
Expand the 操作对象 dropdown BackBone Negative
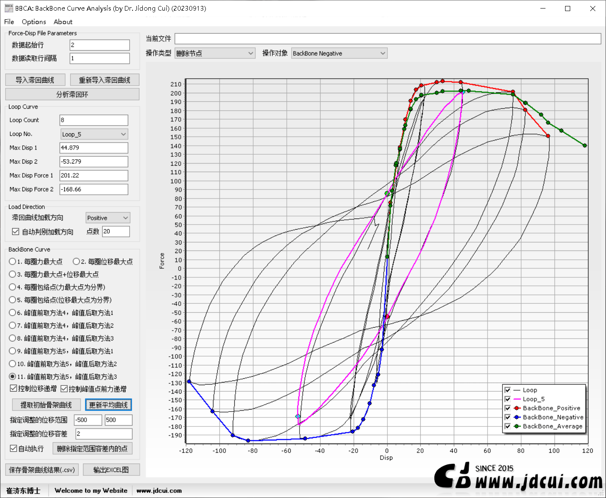pyautogui.click(x=339, y=53)
